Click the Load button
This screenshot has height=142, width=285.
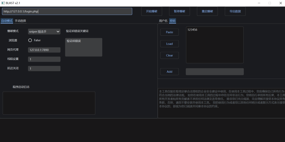169,44
